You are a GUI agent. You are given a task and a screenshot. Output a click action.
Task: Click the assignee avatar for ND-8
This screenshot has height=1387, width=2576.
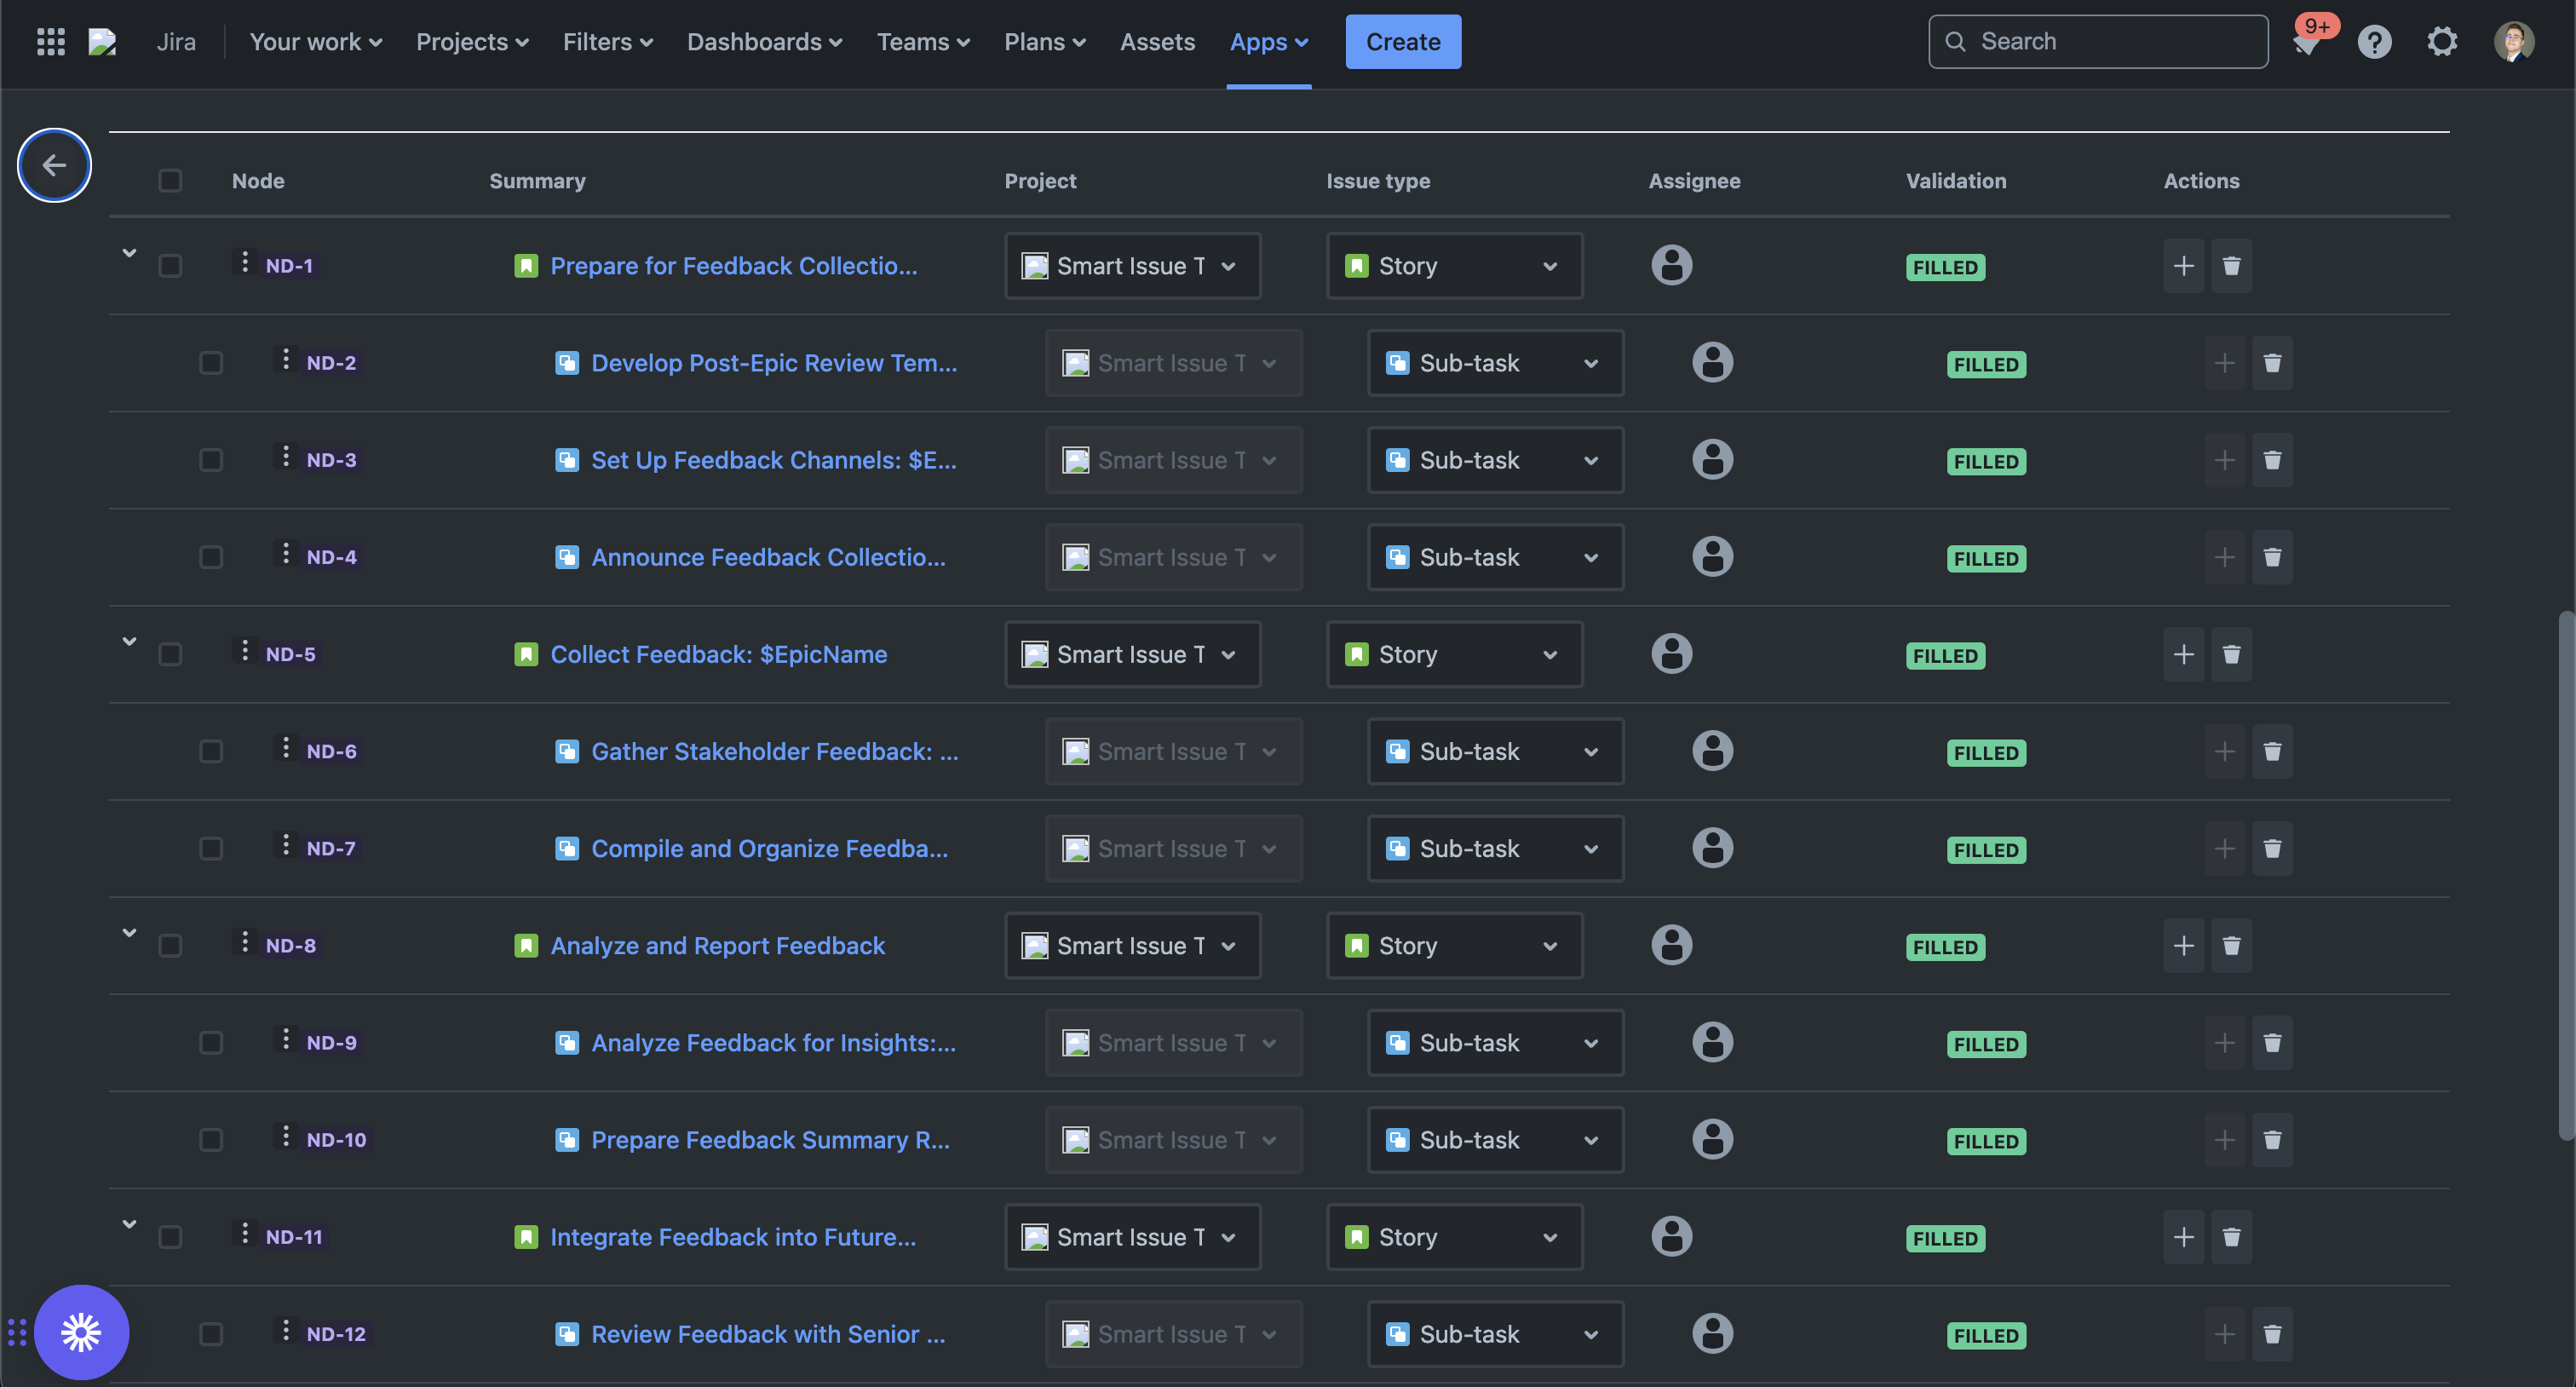coord(1671,945)
